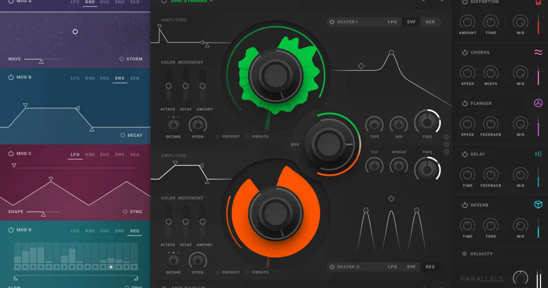Screen dimensions: 548x288
Task: Enable the SYNC option in MOD C
Action: (x=125, y=211)
